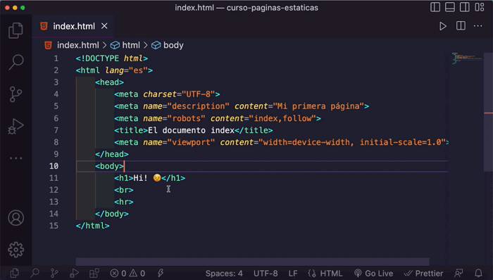Click the horizontal scrollbar under the editor
The image size is (493, 280).
pos(252,262)
